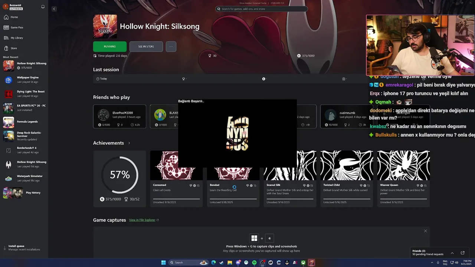The height and width of the screenshot is (267, 475).
Task: Pop out the Friends panel
Action: tap(462, 253)
